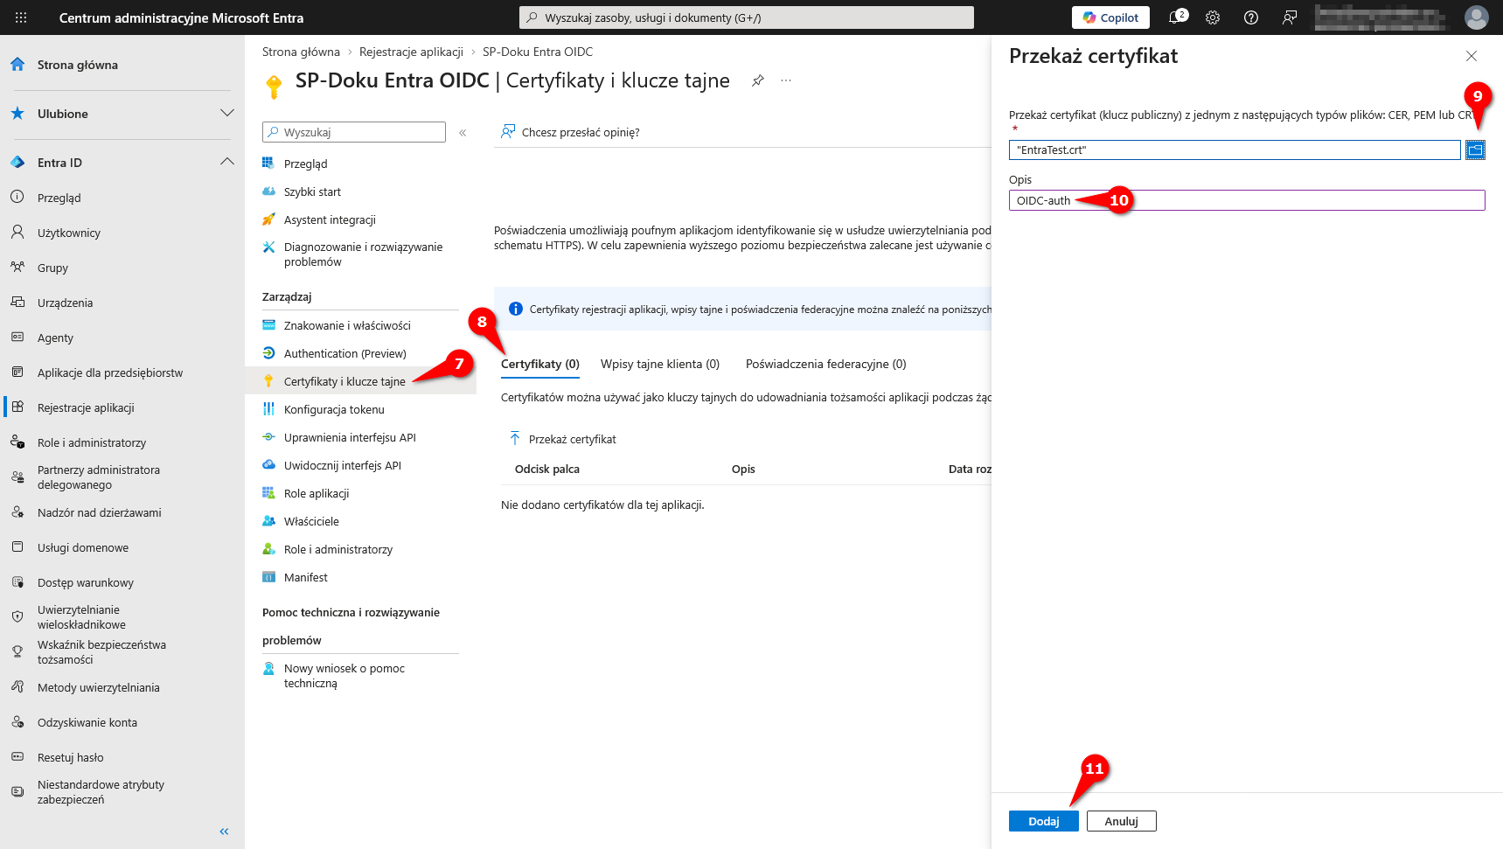Open Copilot from the top bar

[x=1110, y=17]
